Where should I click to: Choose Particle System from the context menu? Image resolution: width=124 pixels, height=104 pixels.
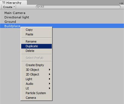[x=36, y=93]
